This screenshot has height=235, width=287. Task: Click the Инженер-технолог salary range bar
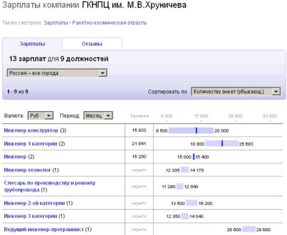(x=185, y=170)
